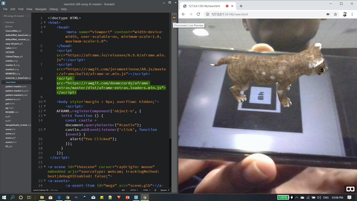Toggle INS insert mode in the status bar

[x=123, y=190]
